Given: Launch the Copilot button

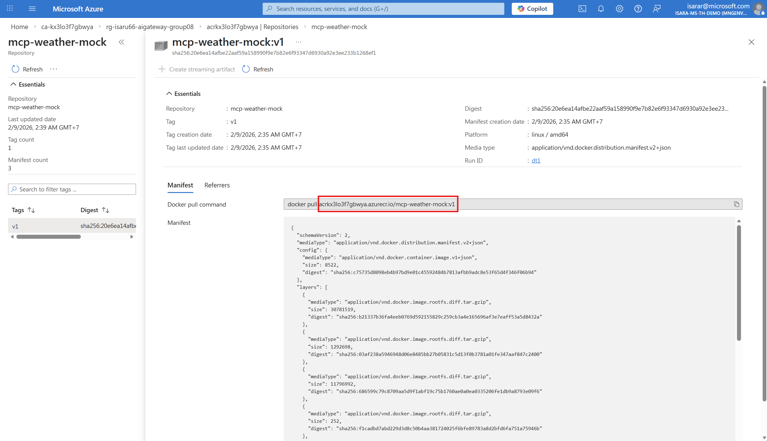Looking at the screenshot, I should coord(532,9).
